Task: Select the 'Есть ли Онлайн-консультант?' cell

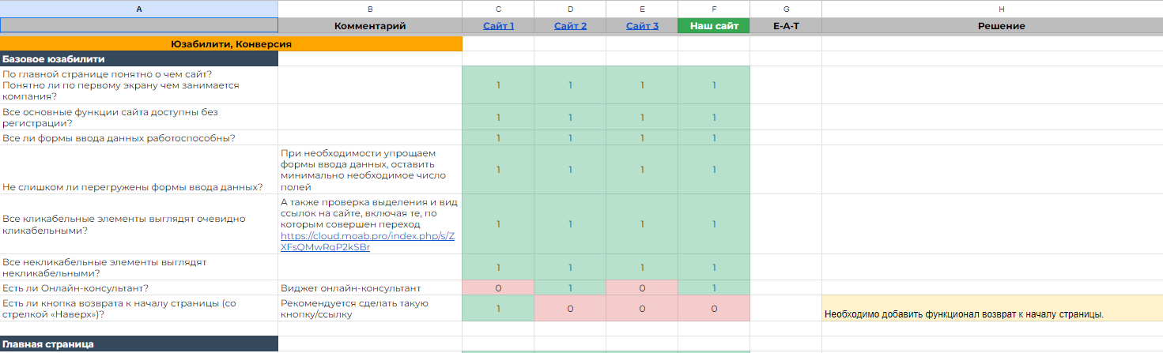Action: [139, 287]
